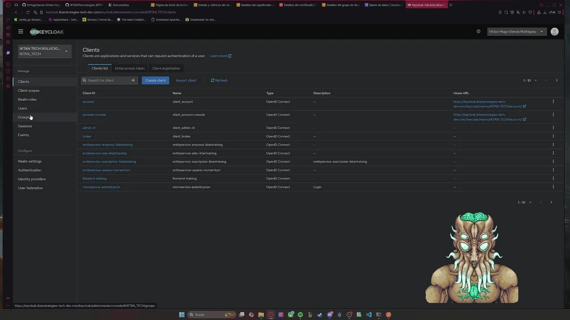Refresh the clients list

pos(219,80)
